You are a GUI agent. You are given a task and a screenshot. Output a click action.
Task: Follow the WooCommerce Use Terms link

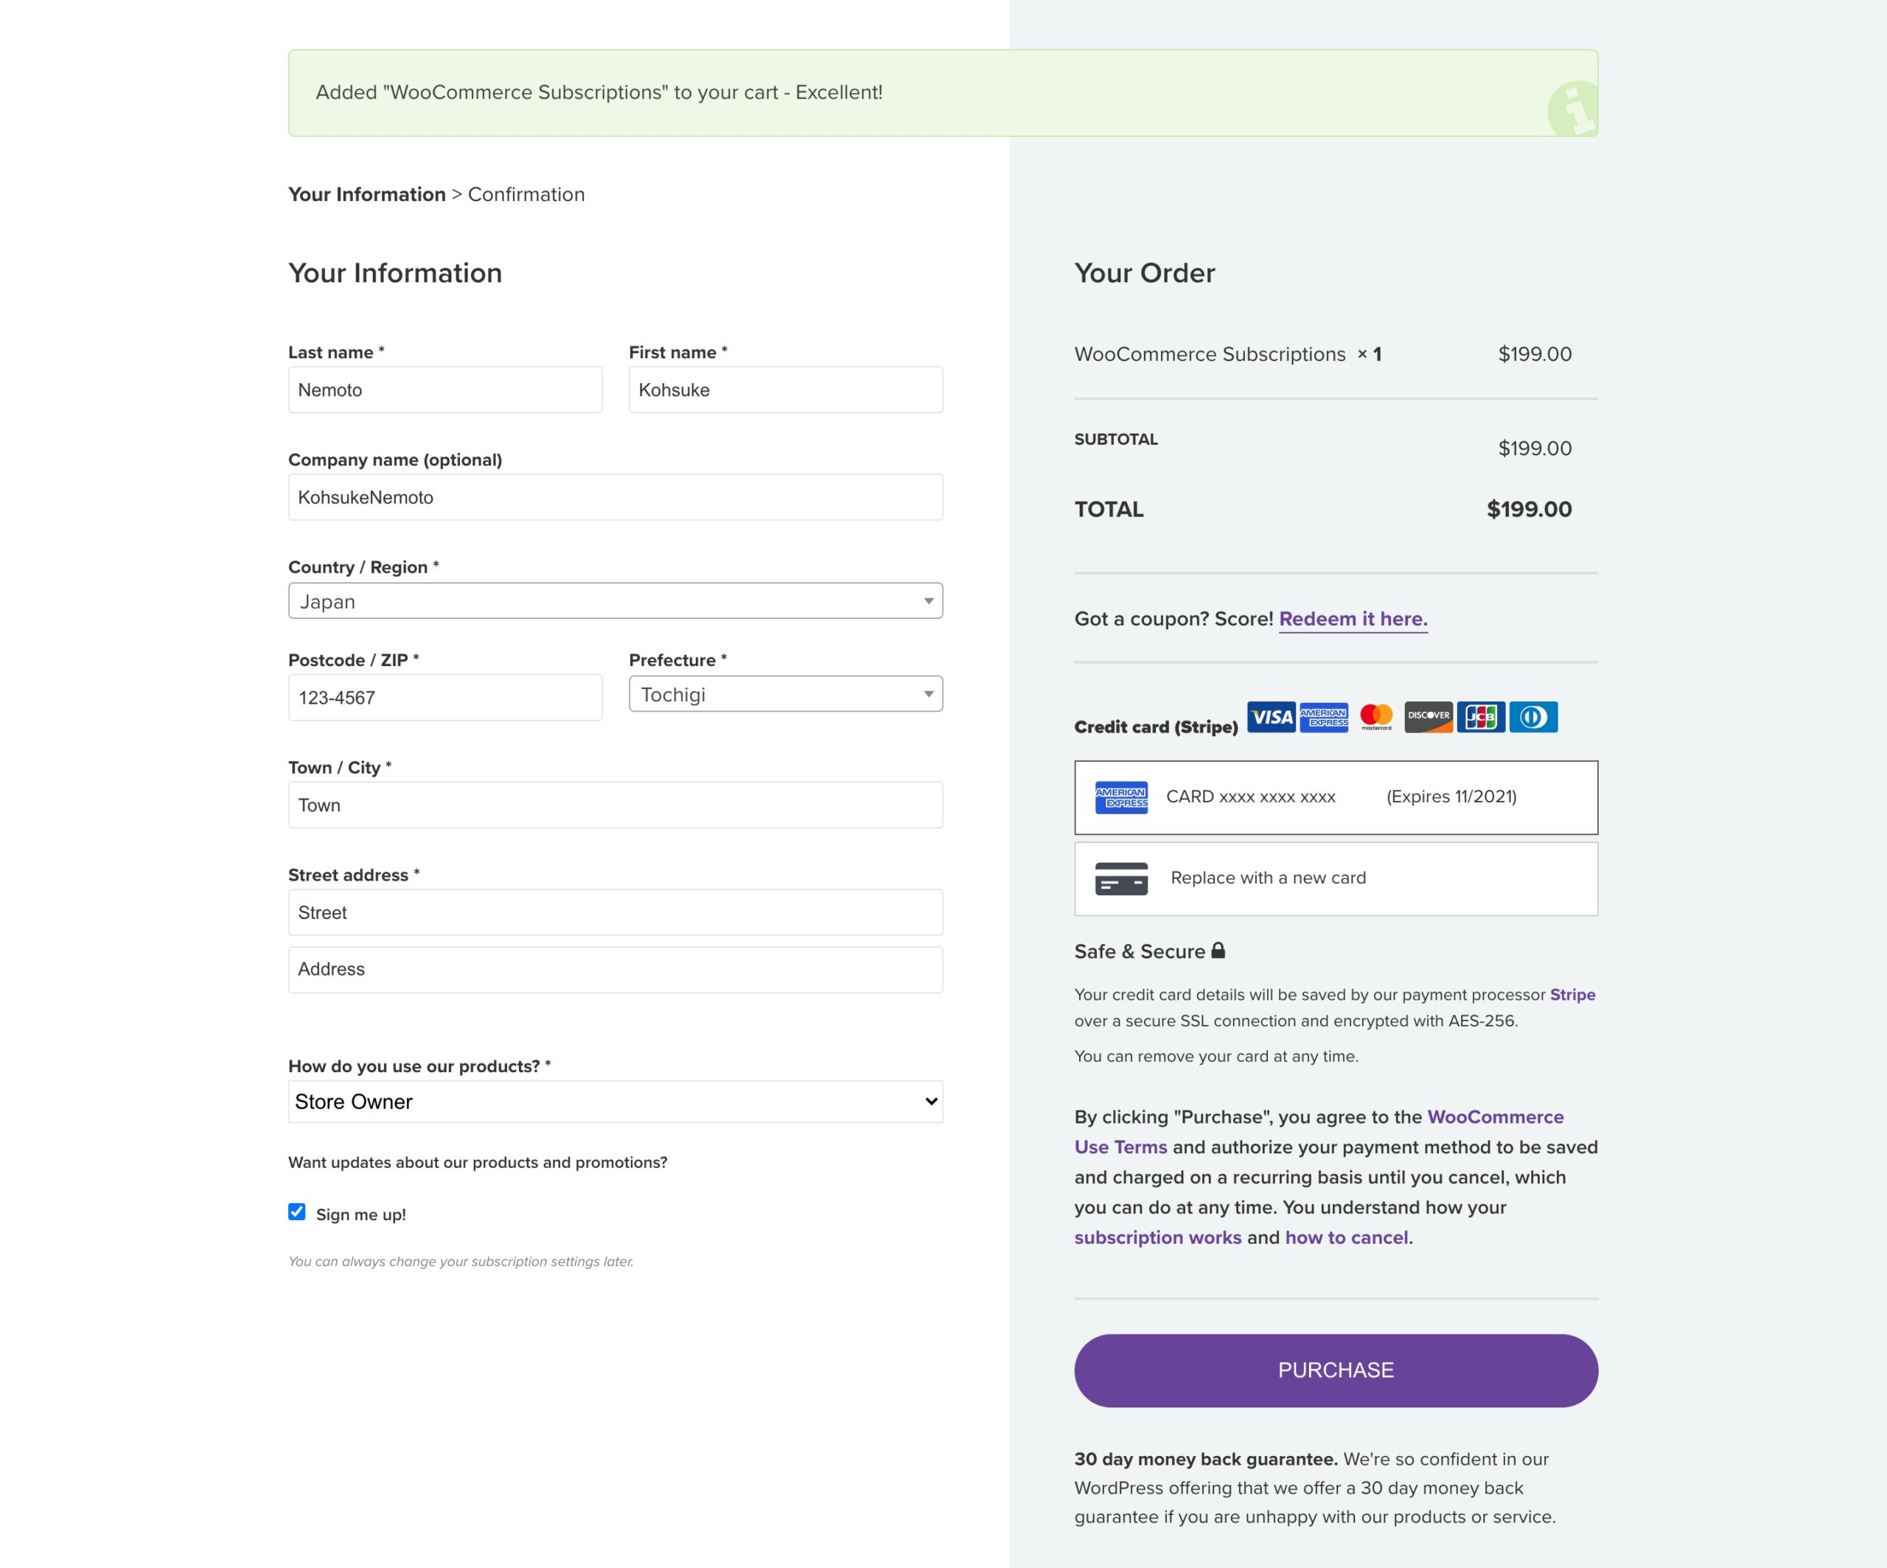(1494, 1116)
